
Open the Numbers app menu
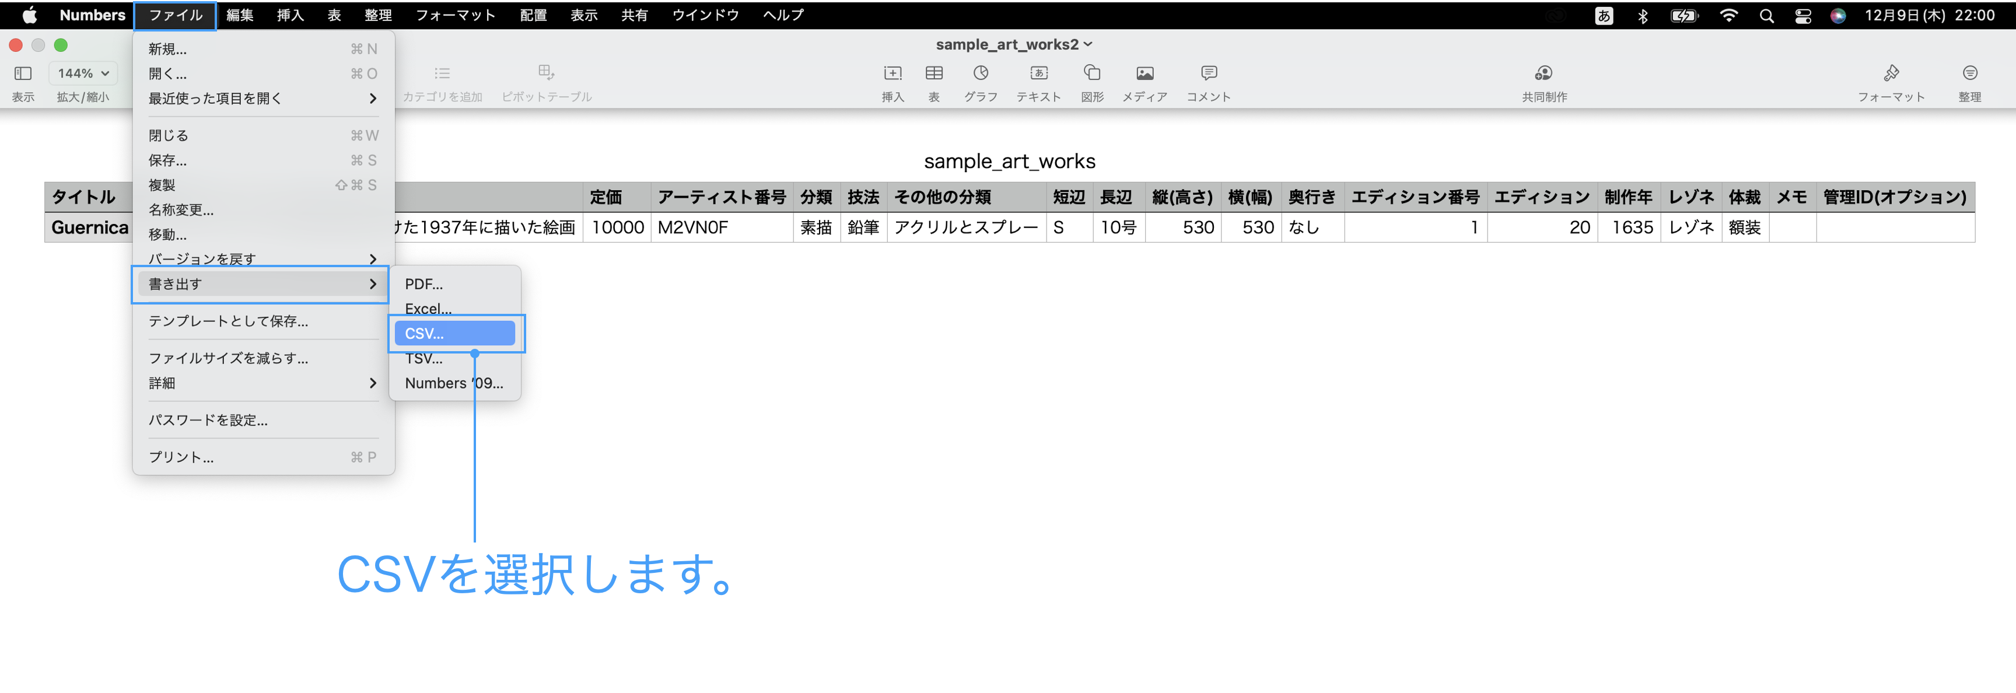point(92,16)
